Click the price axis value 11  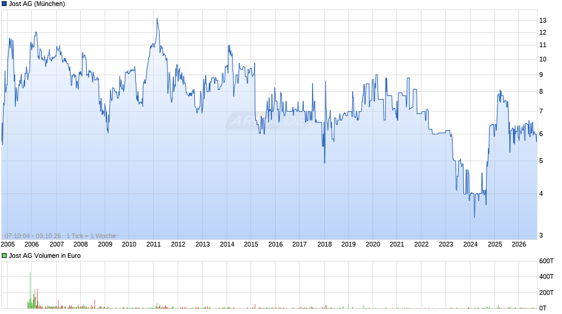point(543,45)
